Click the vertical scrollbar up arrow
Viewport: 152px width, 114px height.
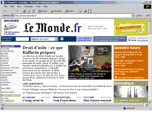coord(150,20)
